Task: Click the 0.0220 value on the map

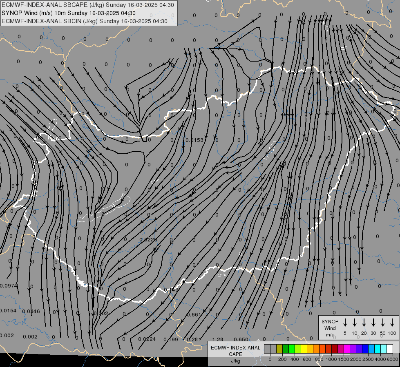Action: point(148,239)
